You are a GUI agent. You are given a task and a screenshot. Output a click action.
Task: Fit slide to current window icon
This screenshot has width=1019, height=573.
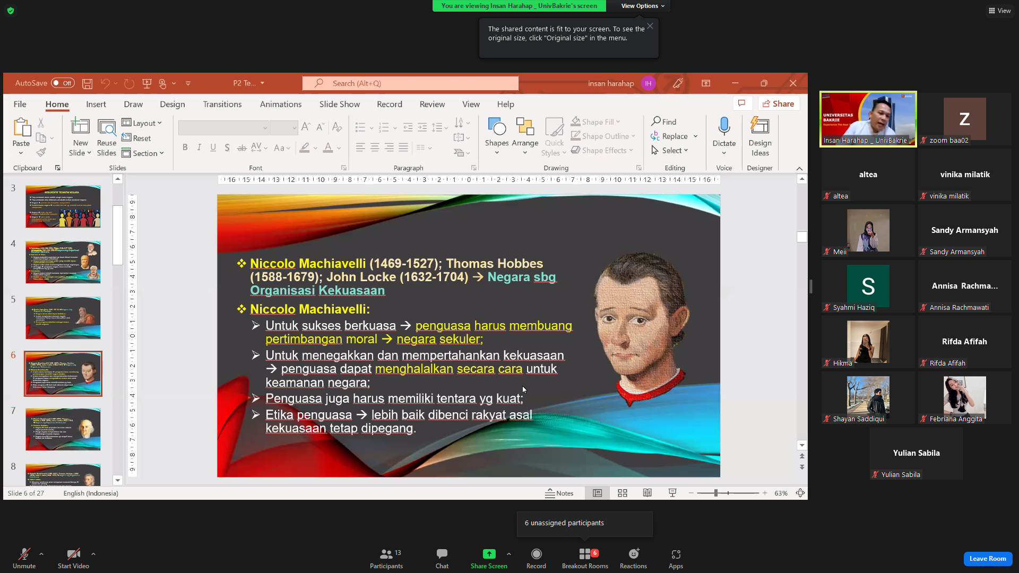coord(800,493)
